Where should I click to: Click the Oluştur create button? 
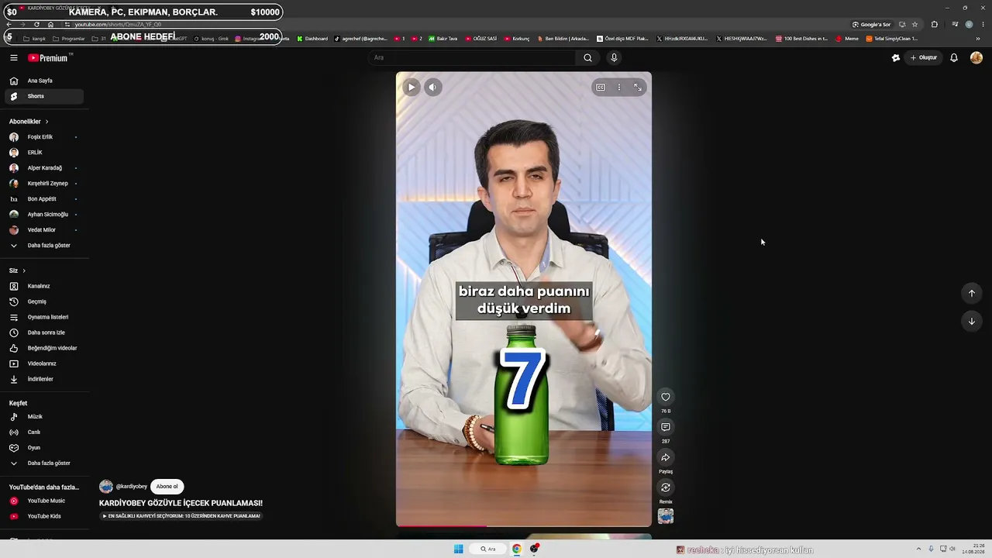pos(924,57)
